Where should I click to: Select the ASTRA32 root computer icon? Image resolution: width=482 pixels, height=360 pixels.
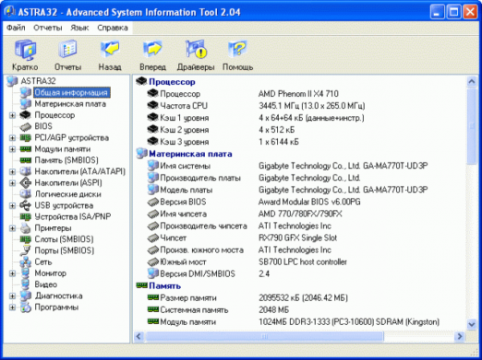pyautogui.click(x=12, y=81)
